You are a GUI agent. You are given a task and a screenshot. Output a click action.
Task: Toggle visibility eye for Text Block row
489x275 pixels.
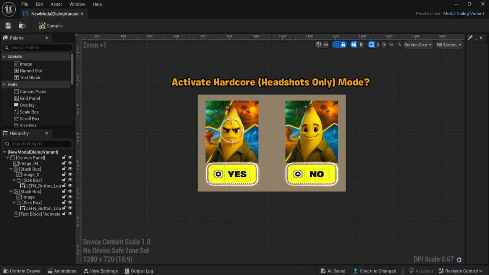click(70, 214)
